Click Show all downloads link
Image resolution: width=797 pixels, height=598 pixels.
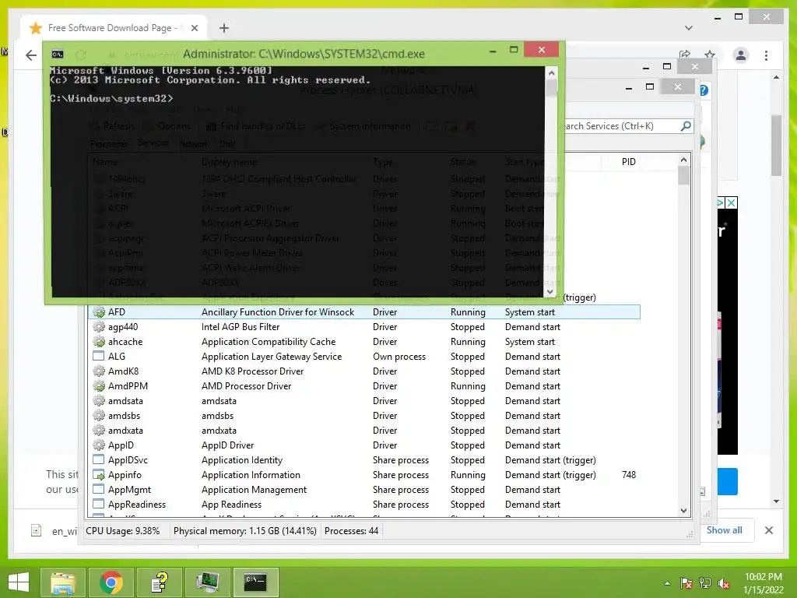tap(724, 529)
